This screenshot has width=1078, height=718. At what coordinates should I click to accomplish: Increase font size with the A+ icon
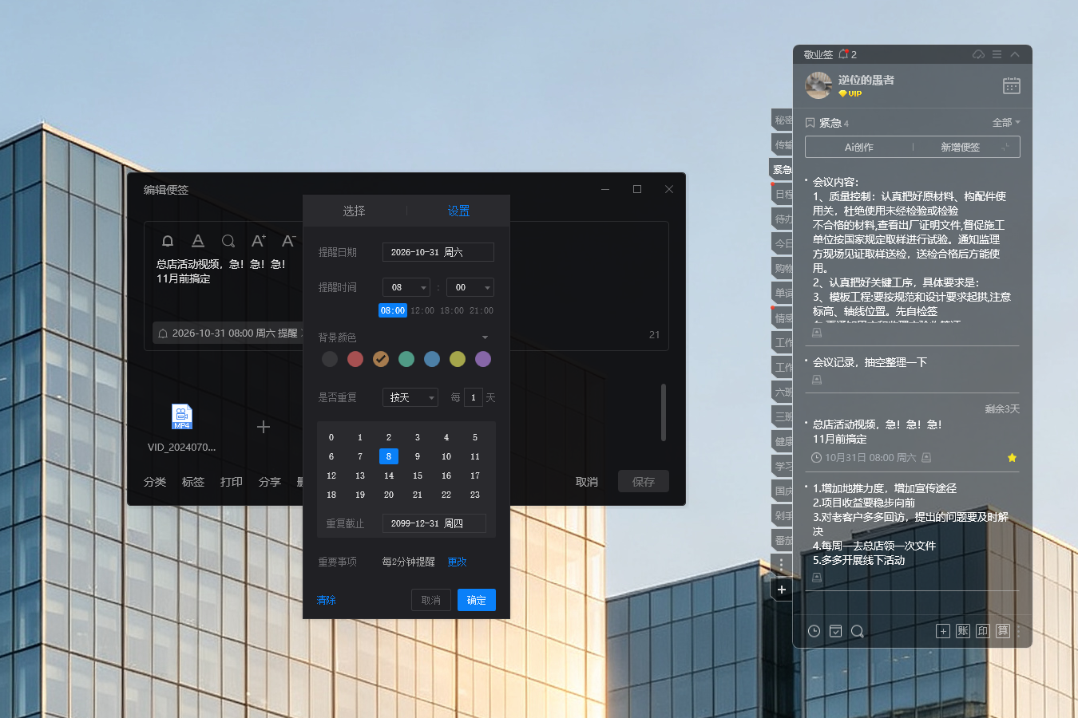point(259,241)
